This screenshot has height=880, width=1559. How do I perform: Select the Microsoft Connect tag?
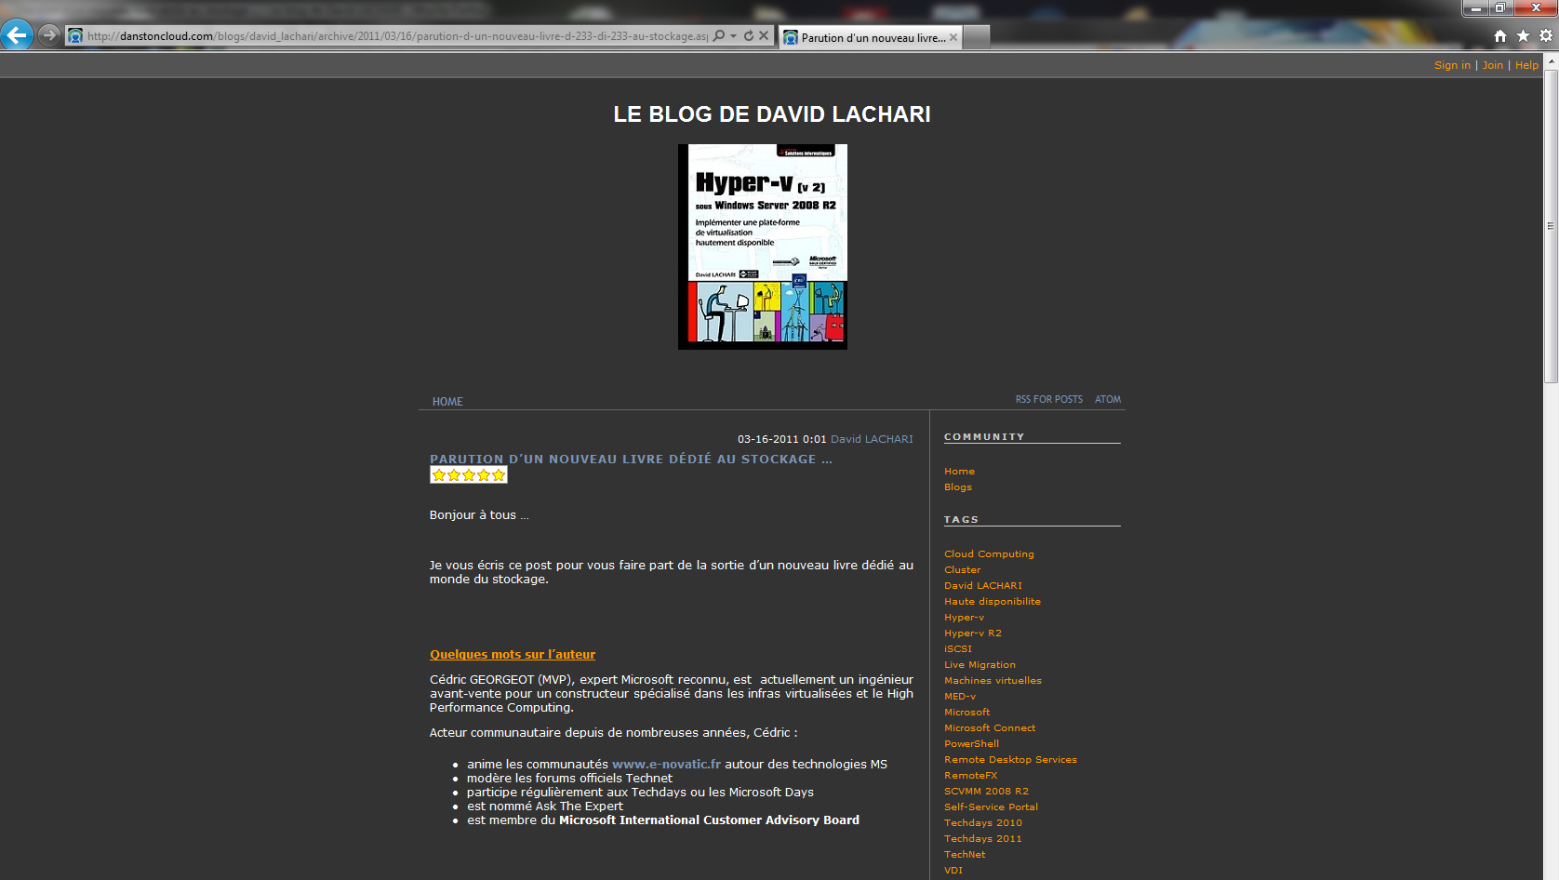click(989, 727)
